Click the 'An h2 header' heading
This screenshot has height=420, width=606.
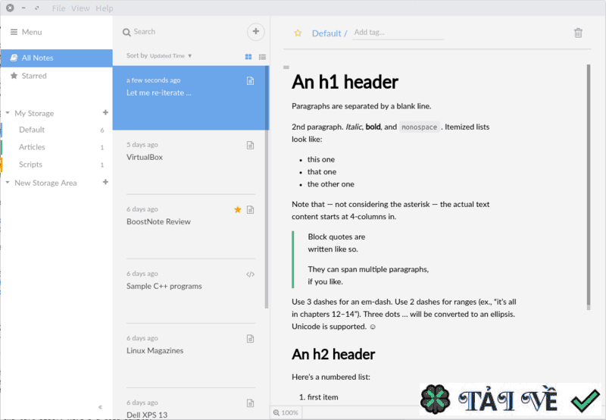333,355
